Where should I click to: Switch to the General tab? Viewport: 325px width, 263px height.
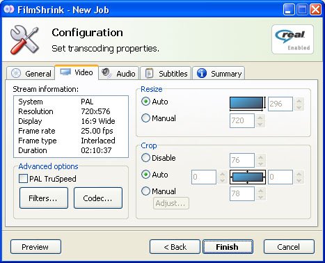(31, 73)
